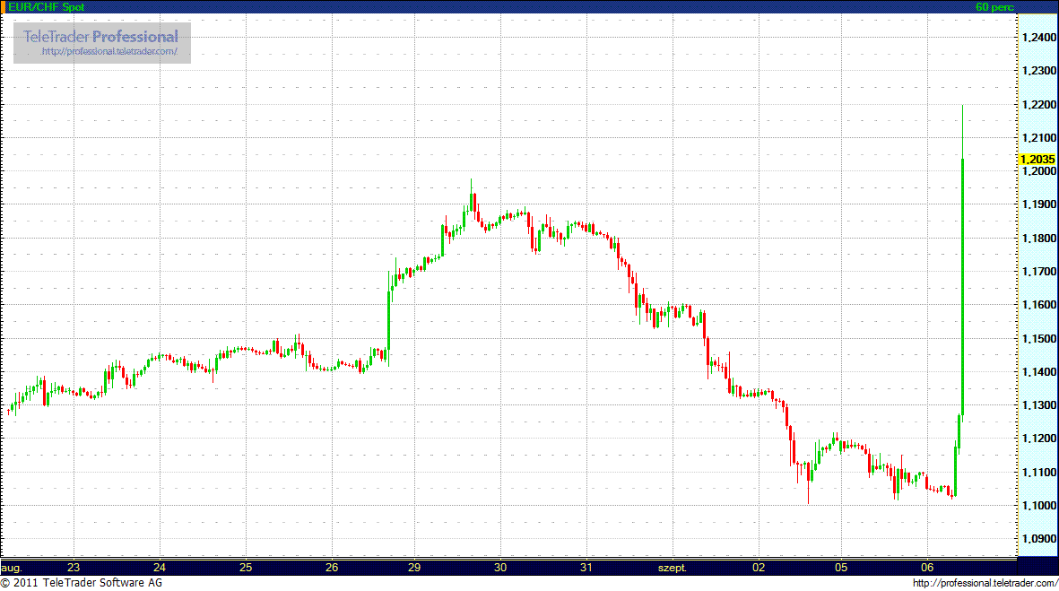Click date 26 on the time axis
This screenshot has height=591, width=1059.
[x=332, y=568]
